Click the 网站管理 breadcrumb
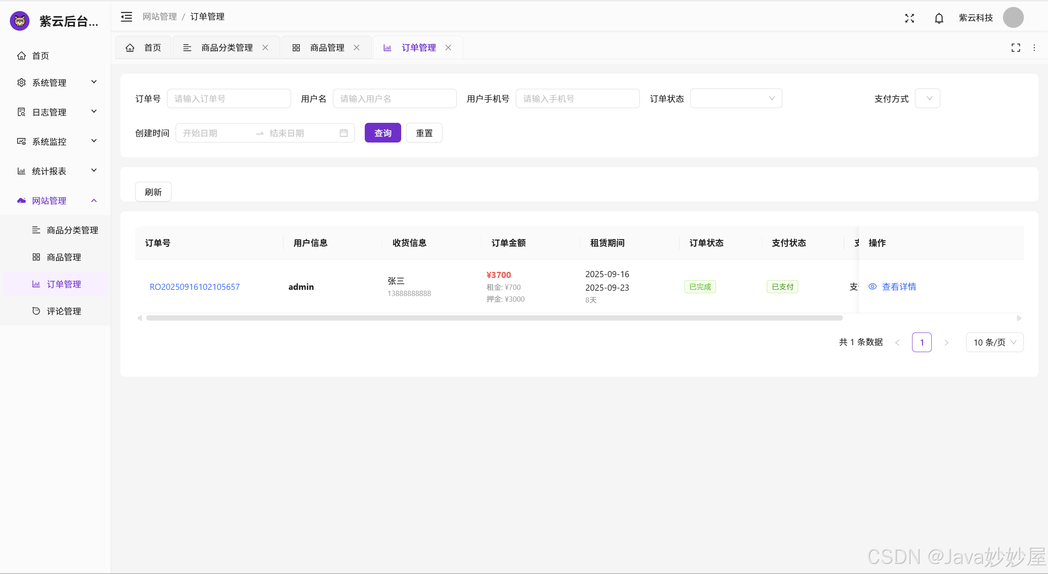Viewport: 1048px width, 574px height. pos(160,17)
